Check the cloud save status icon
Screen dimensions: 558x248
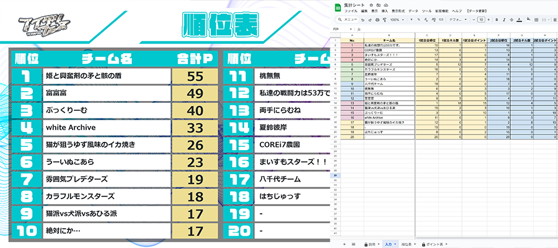386,6
